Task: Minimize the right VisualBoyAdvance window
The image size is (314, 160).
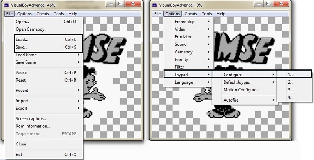Action: click(259, 4)
